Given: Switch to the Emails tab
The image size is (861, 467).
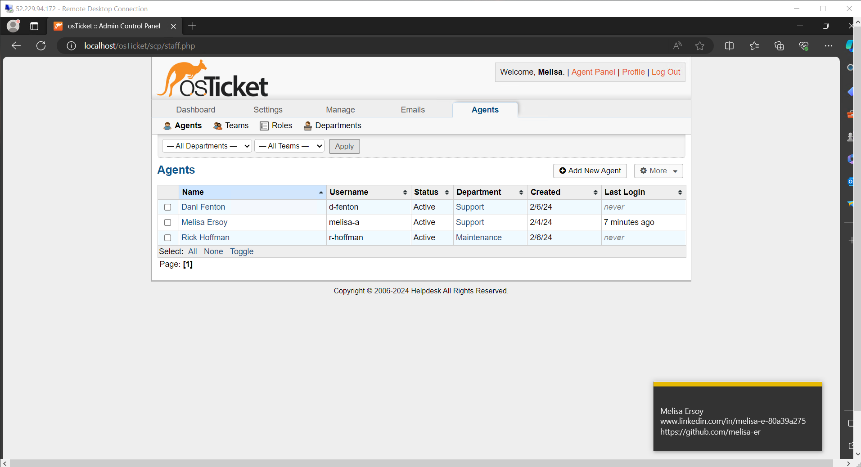Looking at the screenshot, I should [413, 110].
